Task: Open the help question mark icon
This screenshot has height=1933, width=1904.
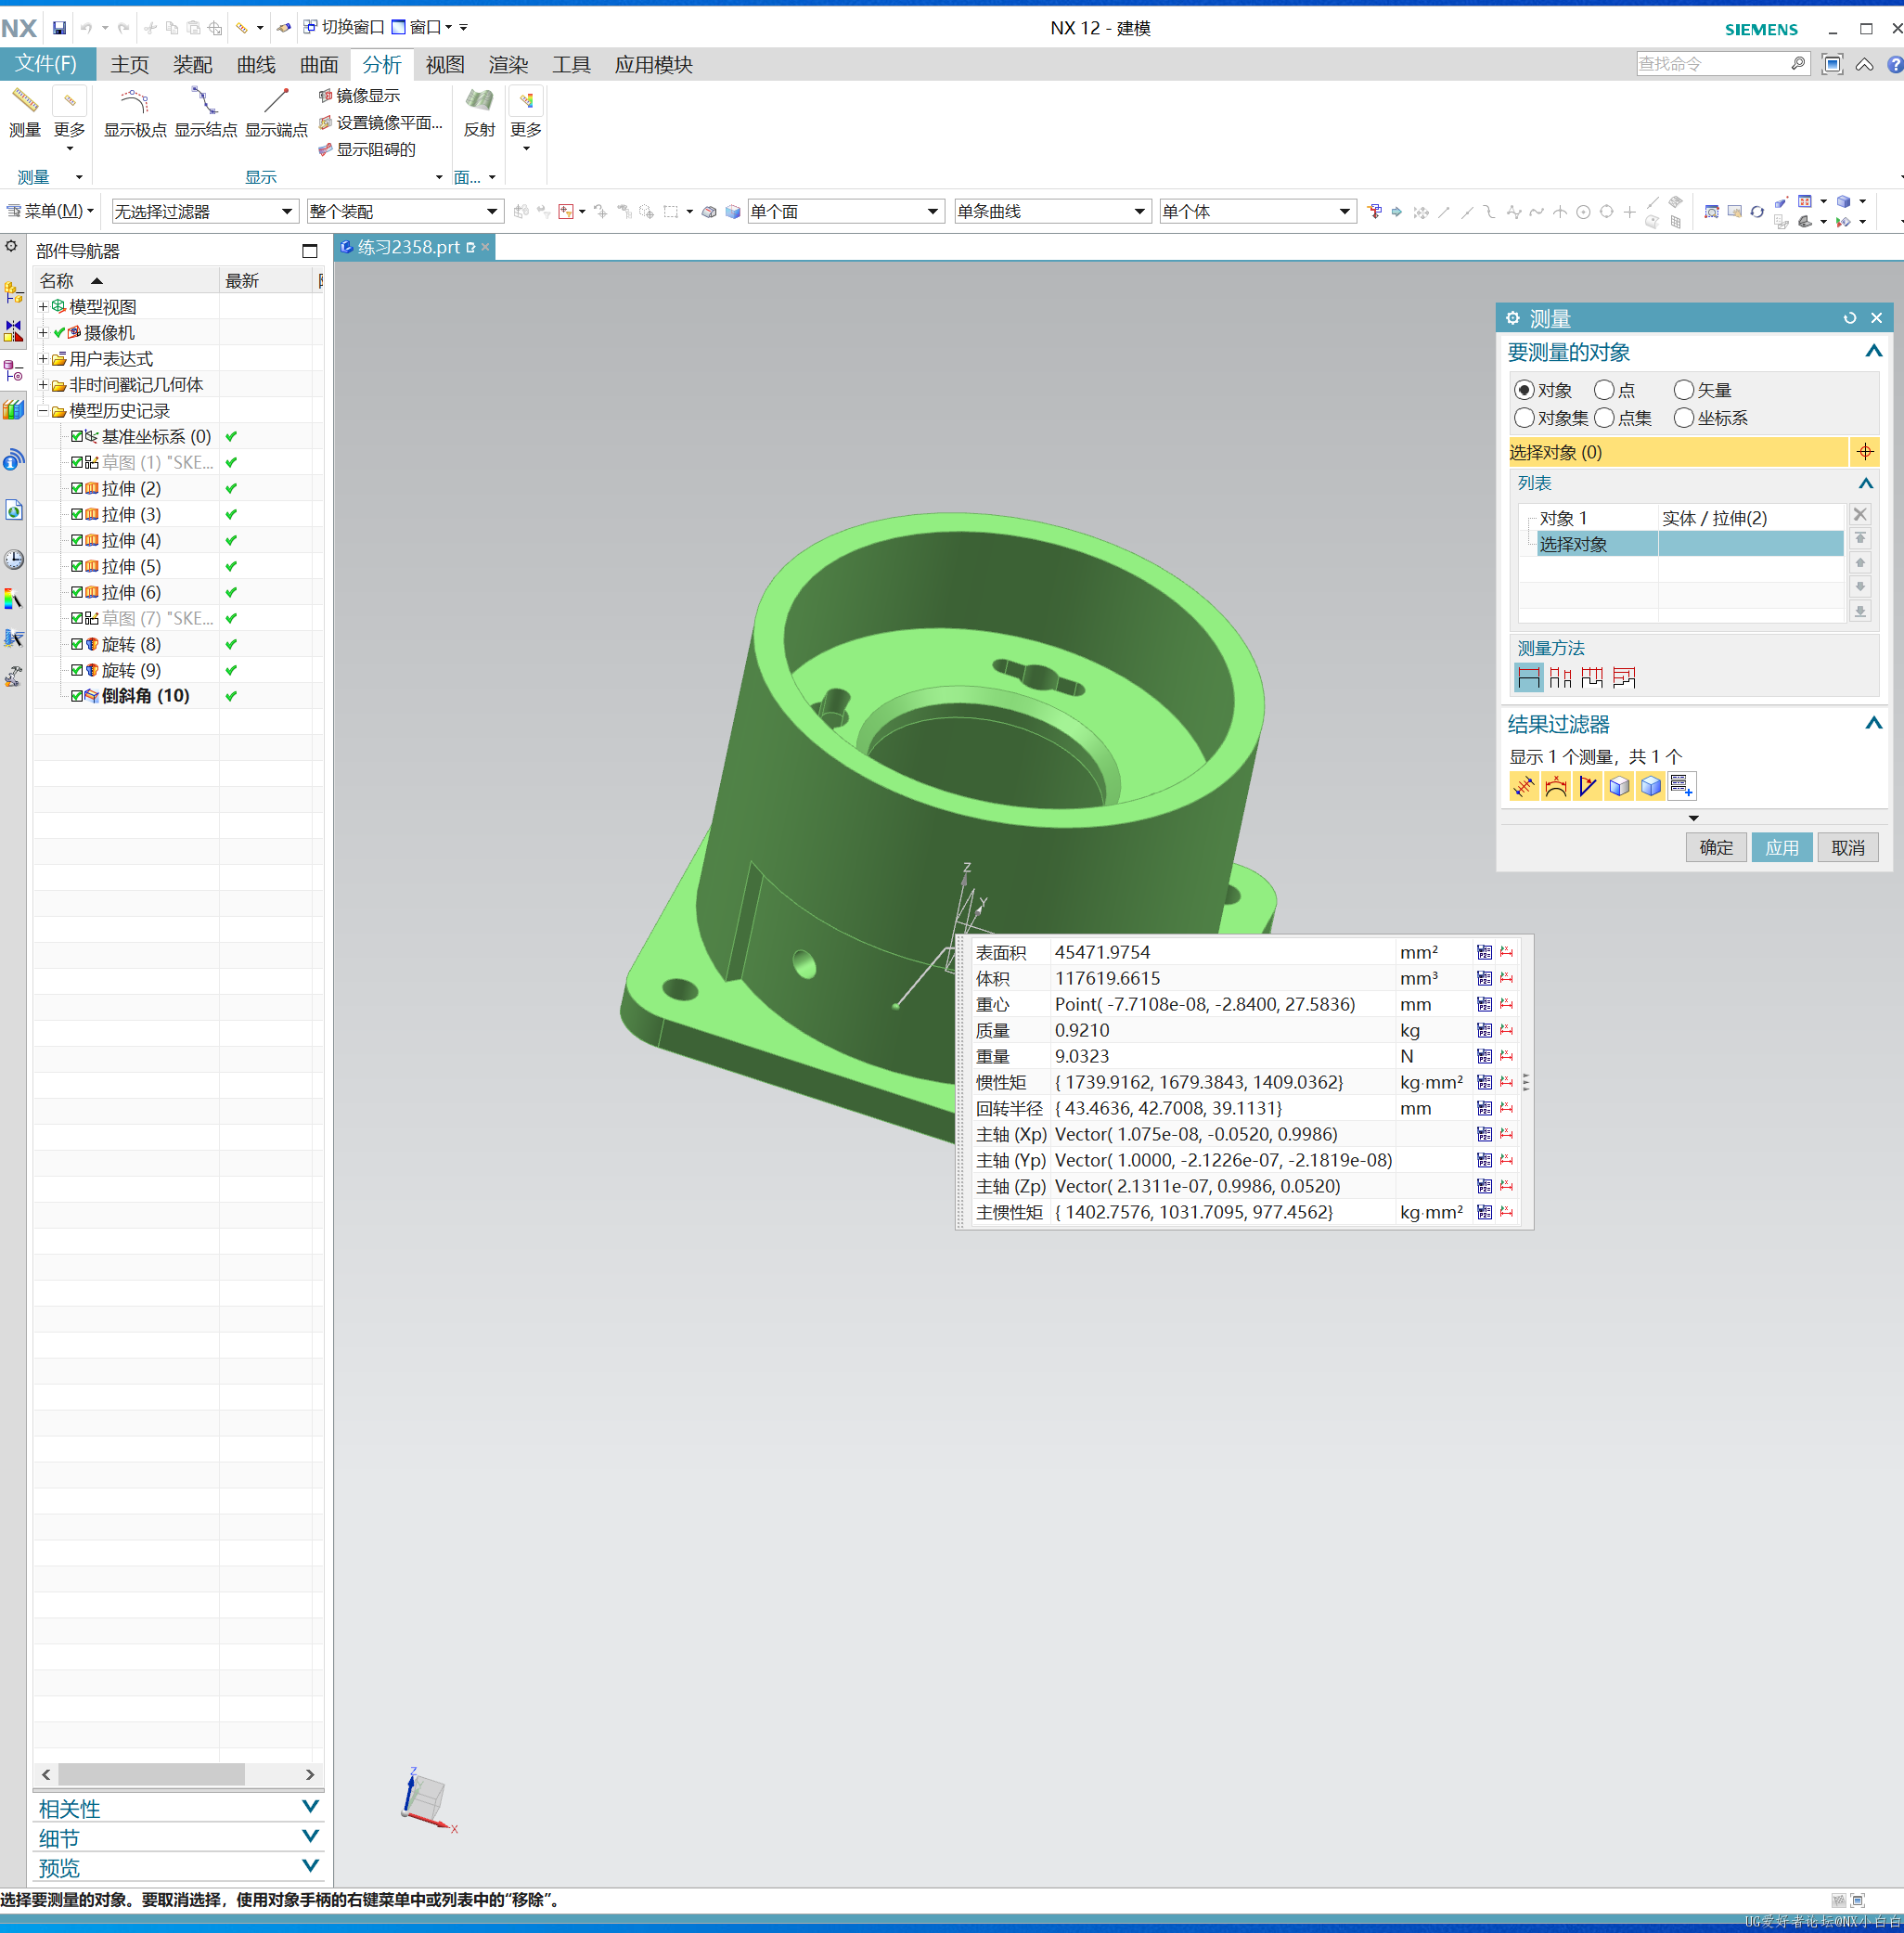Action: [x=1894, y=65]
